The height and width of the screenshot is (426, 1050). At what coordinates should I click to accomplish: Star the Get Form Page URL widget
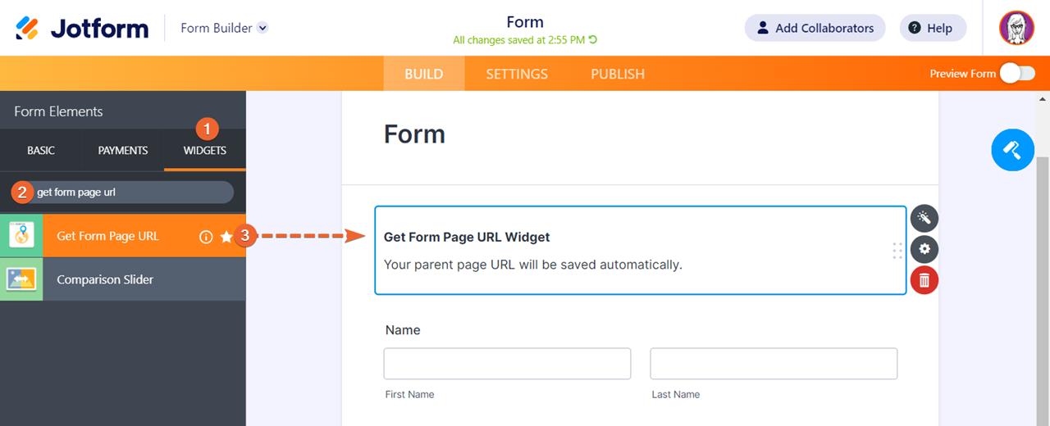click(x=226, y=237)
